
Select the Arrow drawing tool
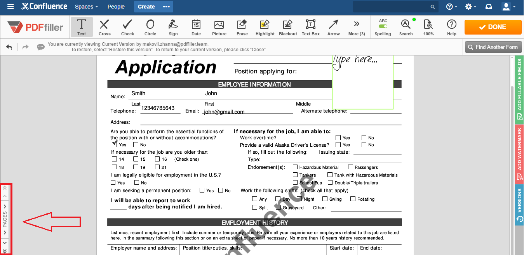click(333, 27)
